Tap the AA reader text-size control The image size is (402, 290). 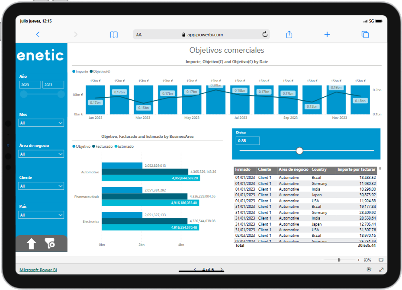(x=139, y=35)
